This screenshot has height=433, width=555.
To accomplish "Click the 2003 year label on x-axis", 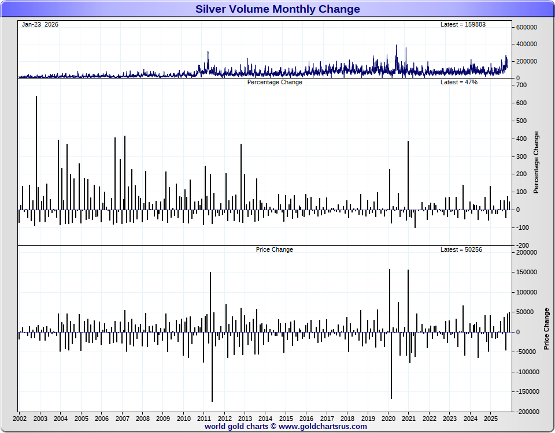I will point(40,419).
